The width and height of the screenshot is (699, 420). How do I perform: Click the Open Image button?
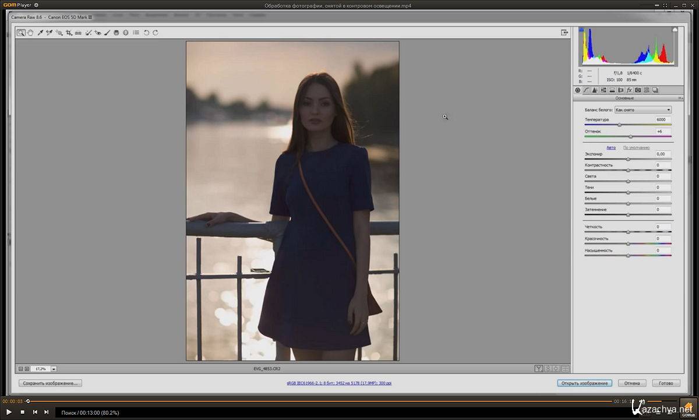(584, 383)
